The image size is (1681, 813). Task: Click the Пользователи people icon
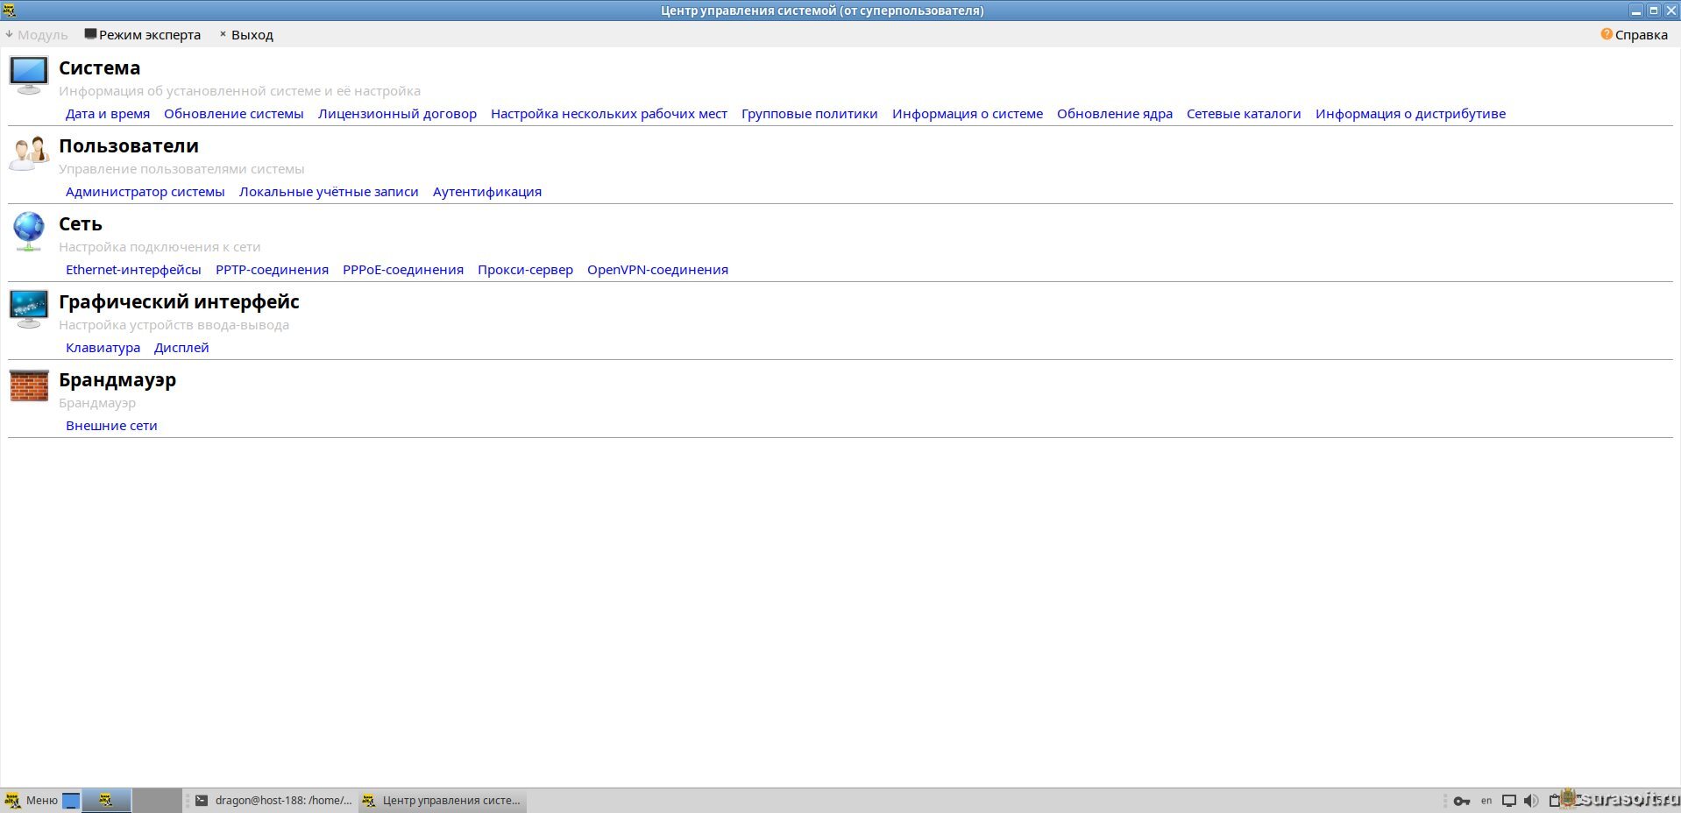pyautogui.click(x=28, y=153)
